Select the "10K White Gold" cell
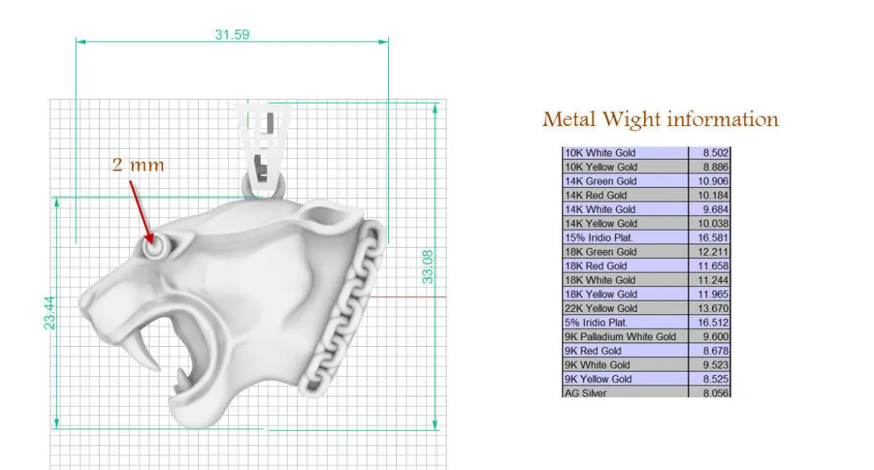Viewport: 874px width, 470px height. click(x=626, y=153)
